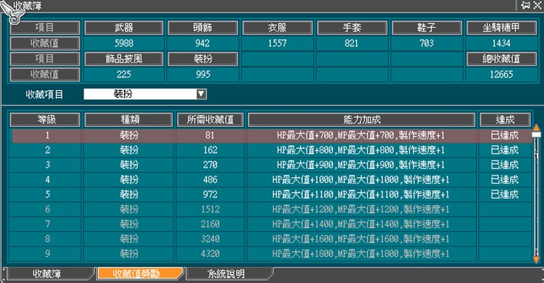This screenshot has height=283, width=544.
Task: Select the row requiring 2160 collection value
Action: point(271,224)
